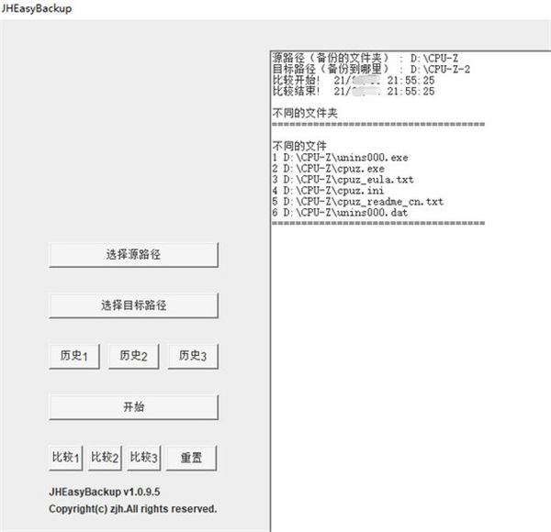551x532 pixels.
Task: Click the 源路径 line showing D:\CPU-Z
Action: coord(365,58)
